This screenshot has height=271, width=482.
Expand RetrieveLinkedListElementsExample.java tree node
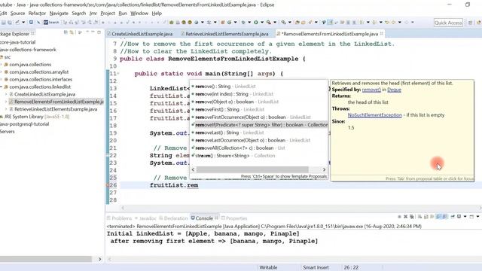[6, 109]
